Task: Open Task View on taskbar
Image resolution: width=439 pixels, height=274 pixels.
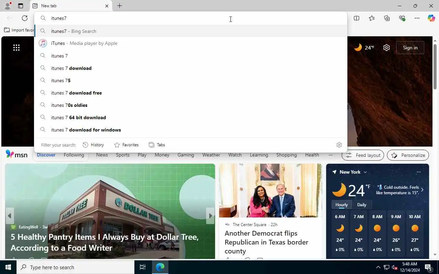Action: click(x=143, y=267)
